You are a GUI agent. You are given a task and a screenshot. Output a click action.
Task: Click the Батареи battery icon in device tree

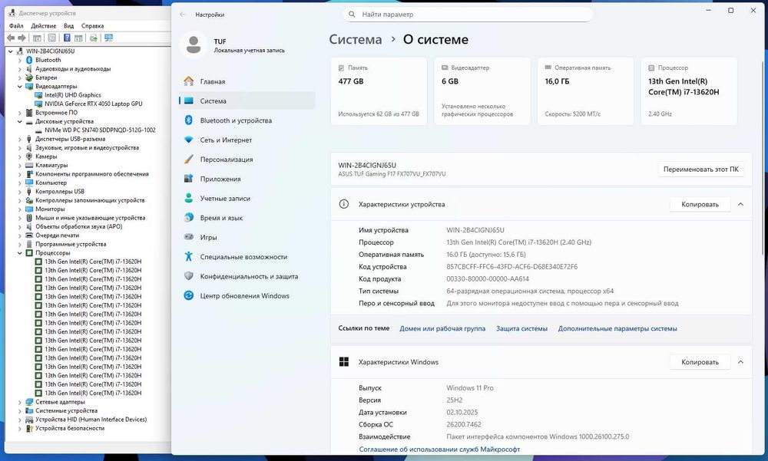point(29,77)
